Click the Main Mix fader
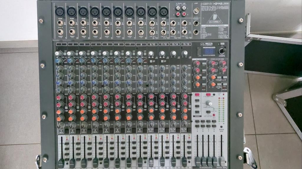This screenshot has height=169, width=302. (222, 161)
